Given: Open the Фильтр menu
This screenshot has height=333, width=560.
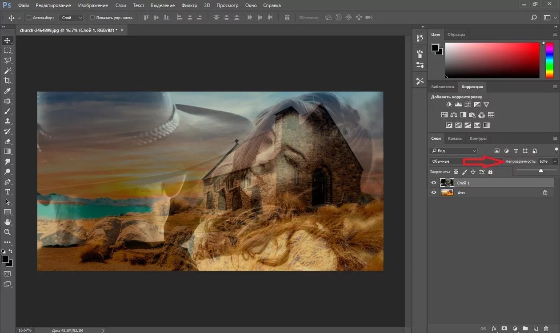Looking at the screenshot, I should [x=189, y=5].
